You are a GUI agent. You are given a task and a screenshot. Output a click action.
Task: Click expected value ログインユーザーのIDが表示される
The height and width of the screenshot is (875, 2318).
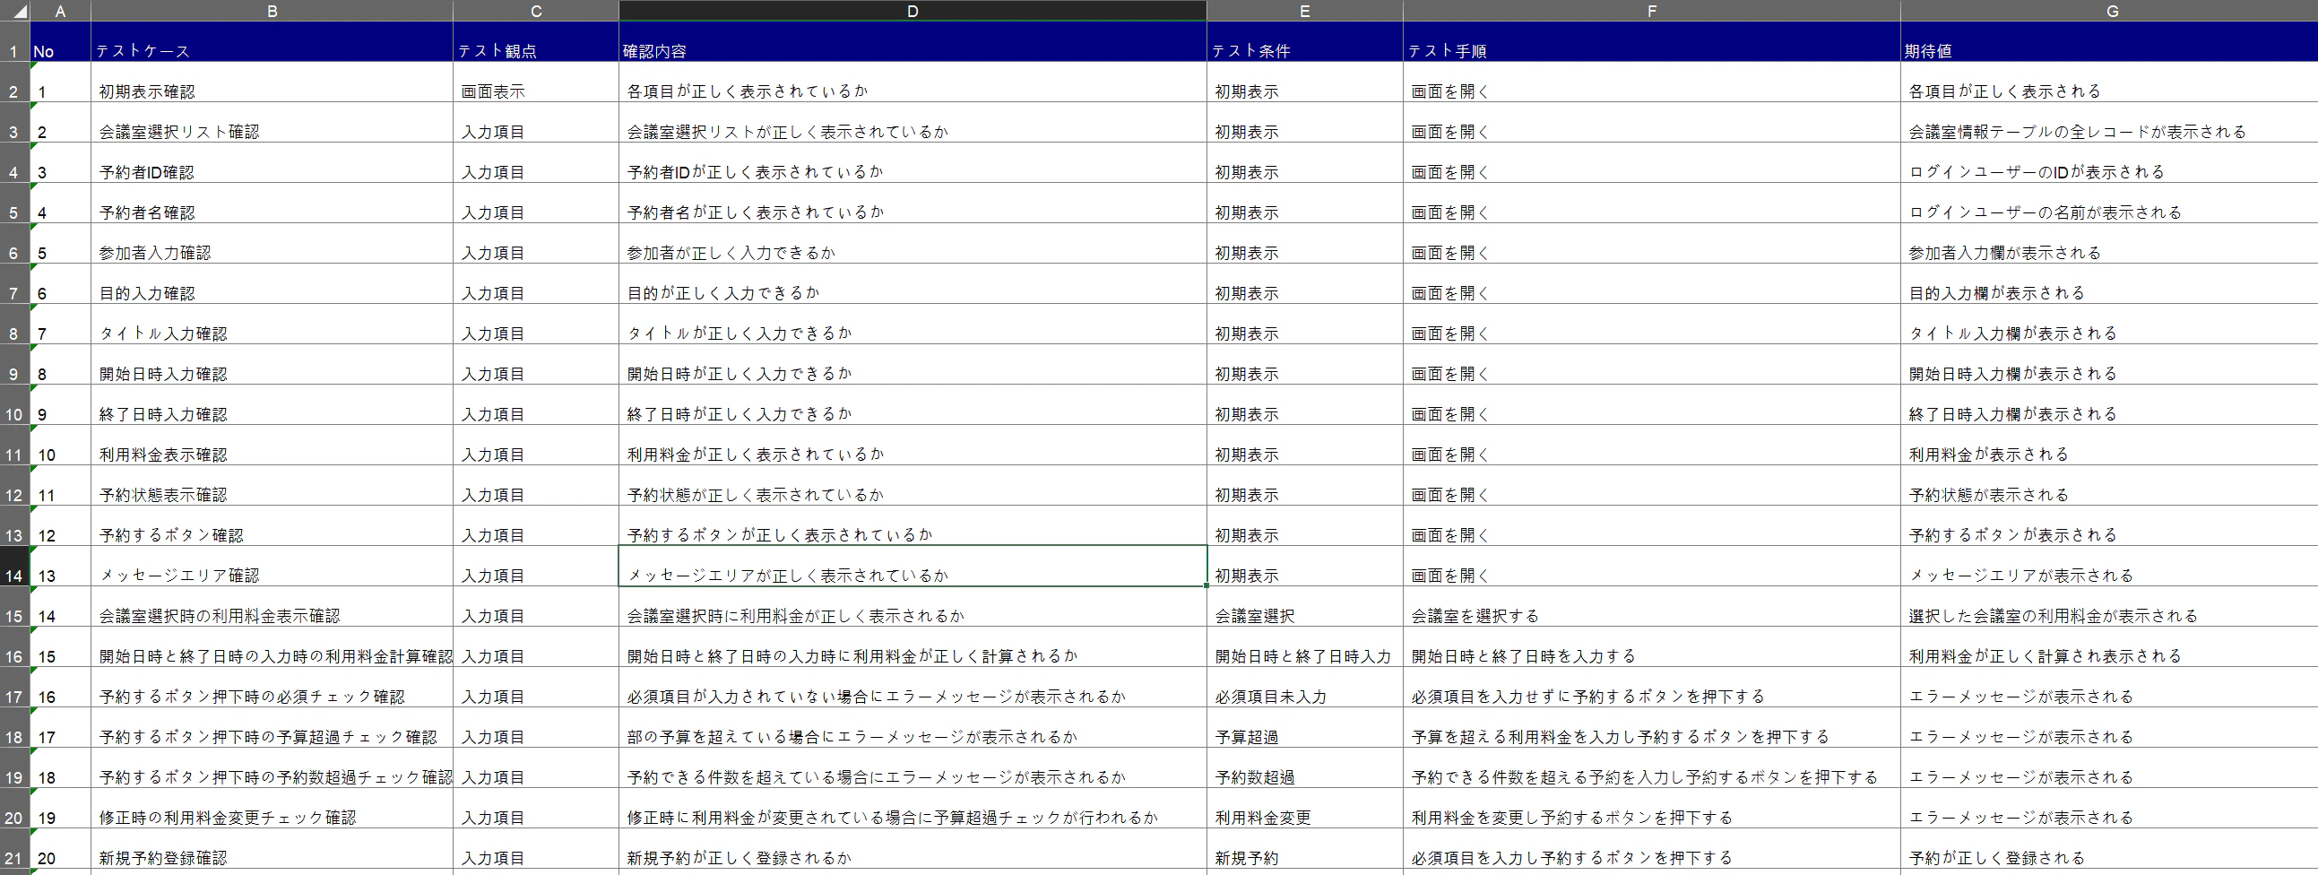[x=2109, y=163]
